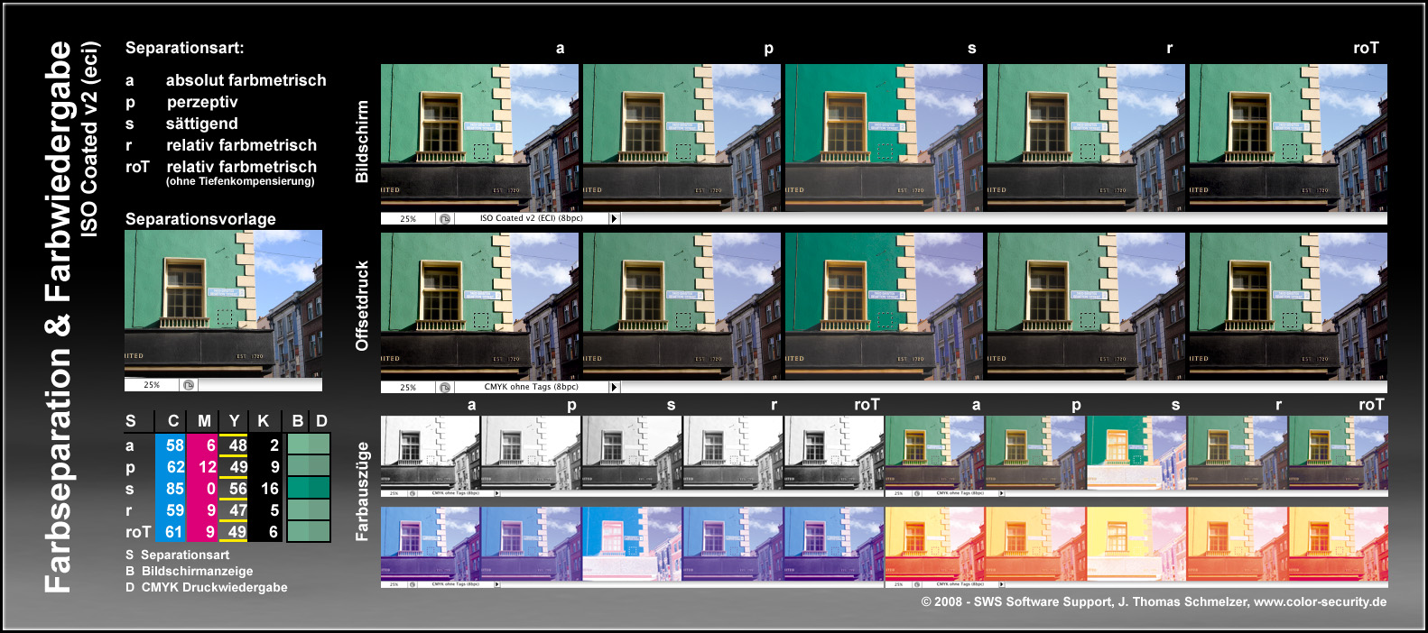Viewport: 1428px width, 633px height.
Task: Pick the B column swatch in row a
Action: pos(298,445)
